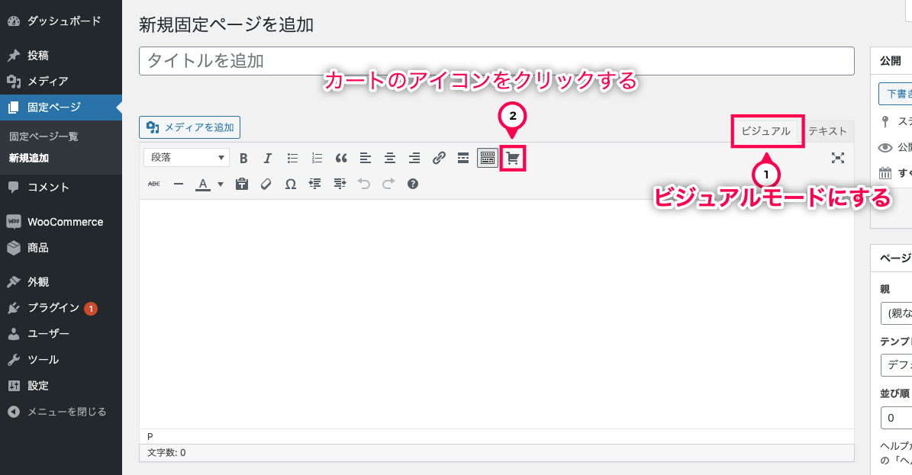The height and width of the screenshot is (475, 912).
Task: Open keyboard shortcuts help icon
Action: tap(413, 184)
